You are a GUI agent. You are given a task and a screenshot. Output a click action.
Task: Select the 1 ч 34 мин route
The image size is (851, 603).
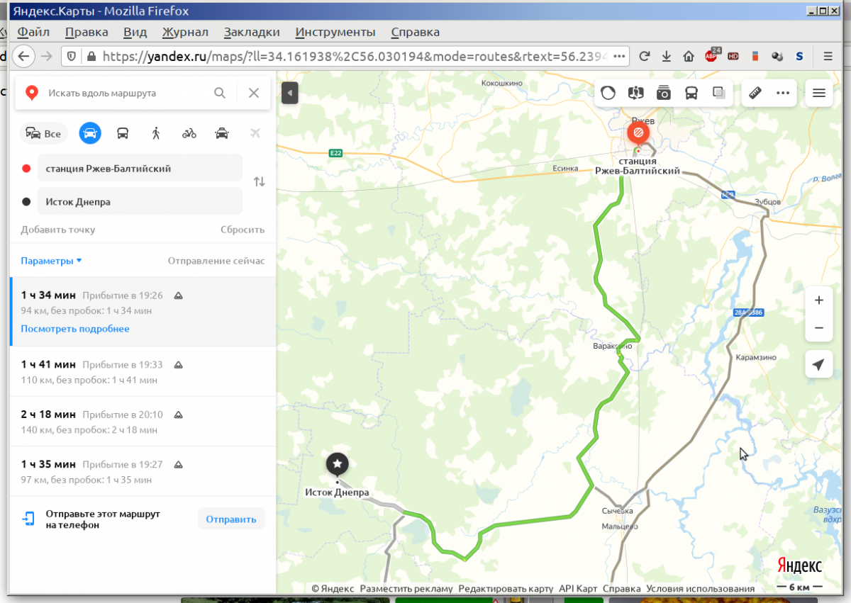pos(143,311)
